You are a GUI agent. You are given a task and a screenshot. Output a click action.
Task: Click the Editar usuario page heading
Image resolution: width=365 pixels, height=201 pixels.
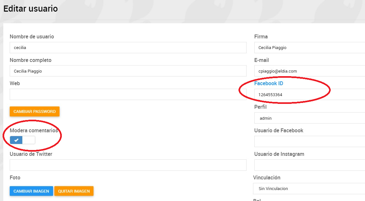click(30, 9)
